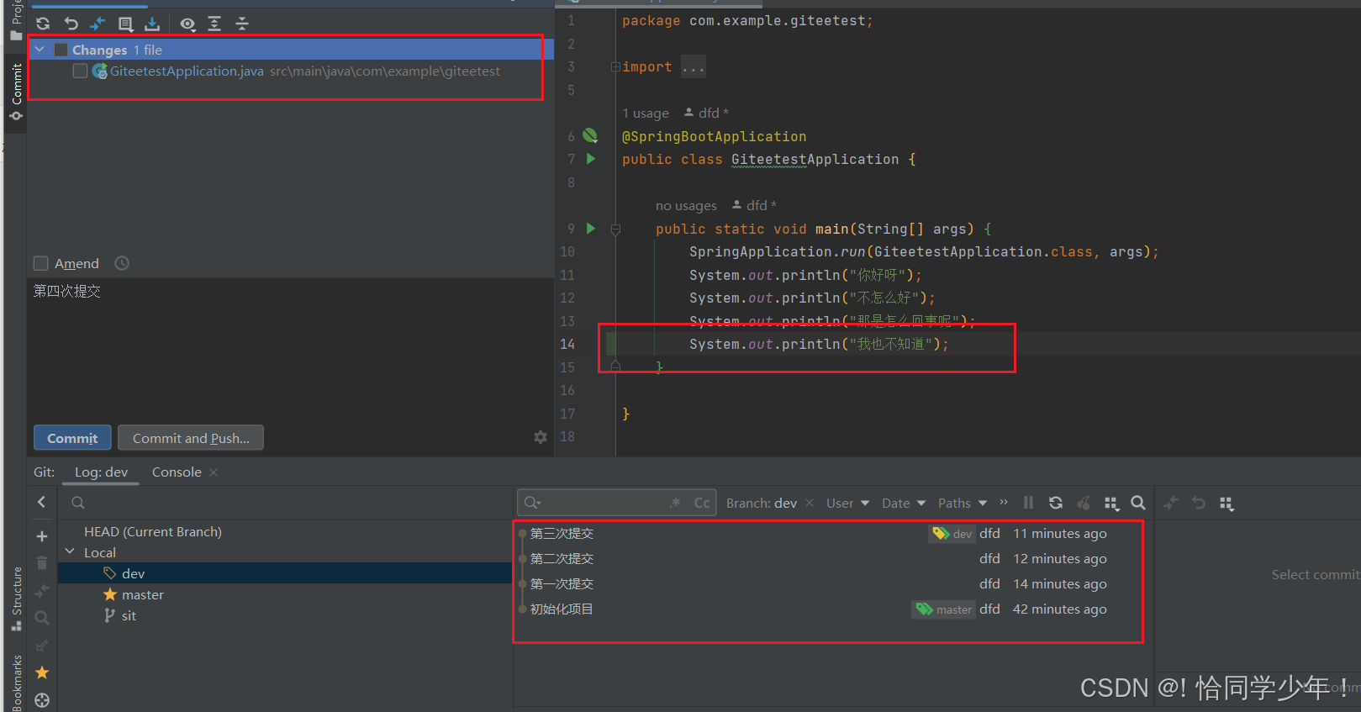Show more log toolbar items chevron

pyautogui.click(x=1003, y=503)
